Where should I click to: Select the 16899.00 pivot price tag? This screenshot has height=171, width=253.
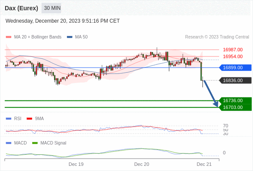pos(235,68)
